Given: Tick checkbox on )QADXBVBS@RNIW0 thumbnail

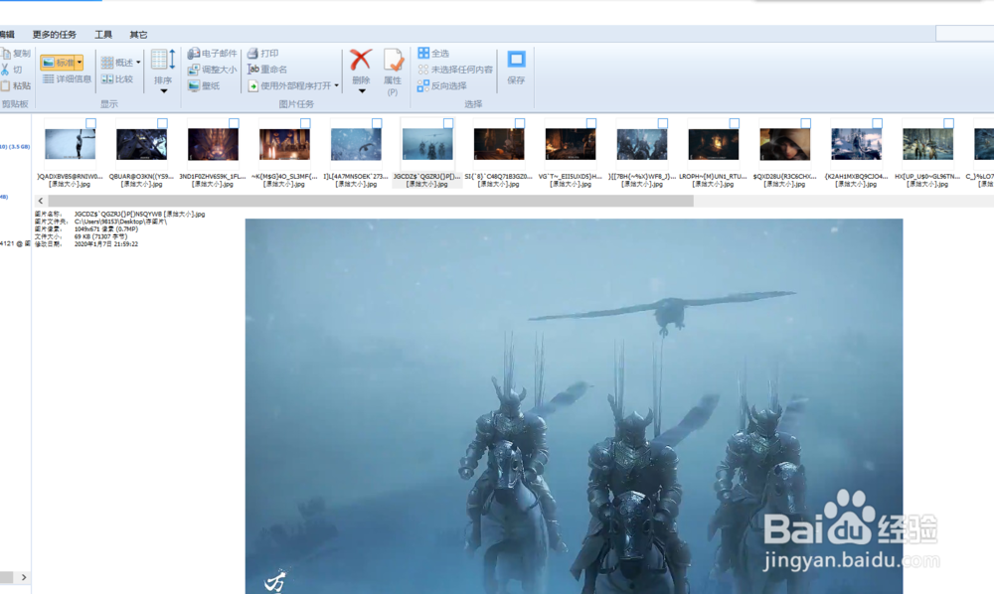Looking at the screenshot, I should coord(90,123).
